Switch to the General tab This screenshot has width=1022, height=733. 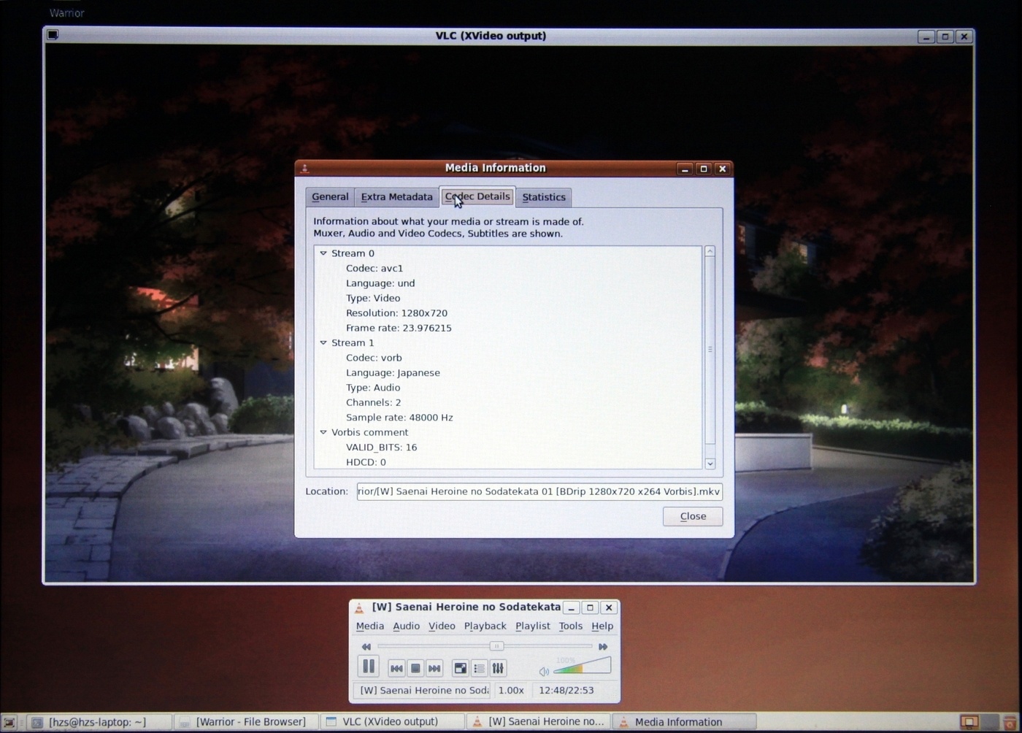(x=330, y=197)
